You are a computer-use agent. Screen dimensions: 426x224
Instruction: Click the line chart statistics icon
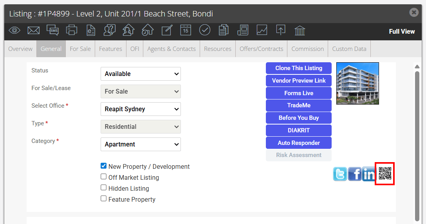coord(262,30)
